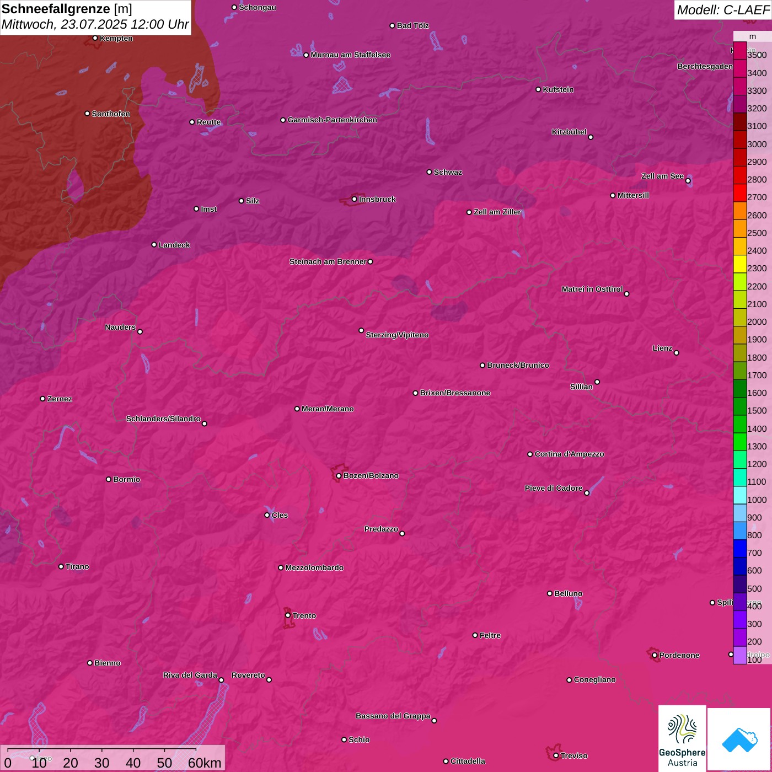Click the Treviso city marker dot
The height and width of the screenshot is (772, 772).
556,755
